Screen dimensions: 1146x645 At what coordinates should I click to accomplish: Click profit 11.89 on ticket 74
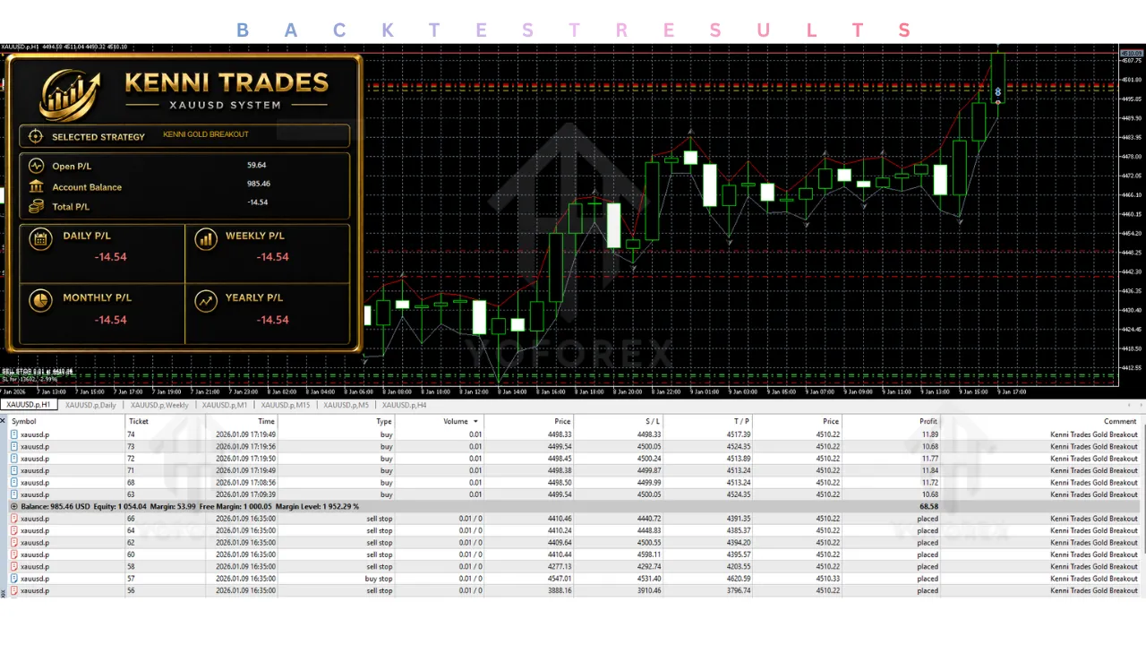[928, 434]
